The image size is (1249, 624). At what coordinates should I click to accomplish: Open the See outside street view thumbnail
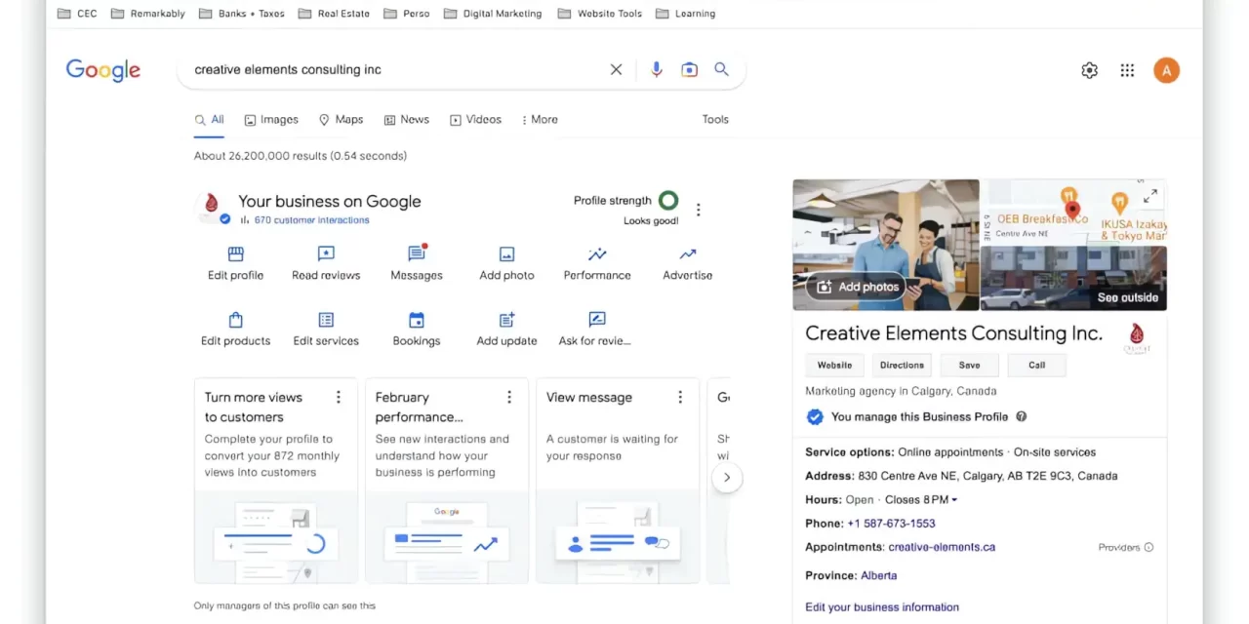click(1073, 278)
